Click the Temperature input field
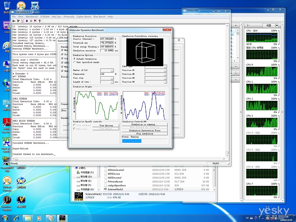296x222 pixels. tap(107, 74)
